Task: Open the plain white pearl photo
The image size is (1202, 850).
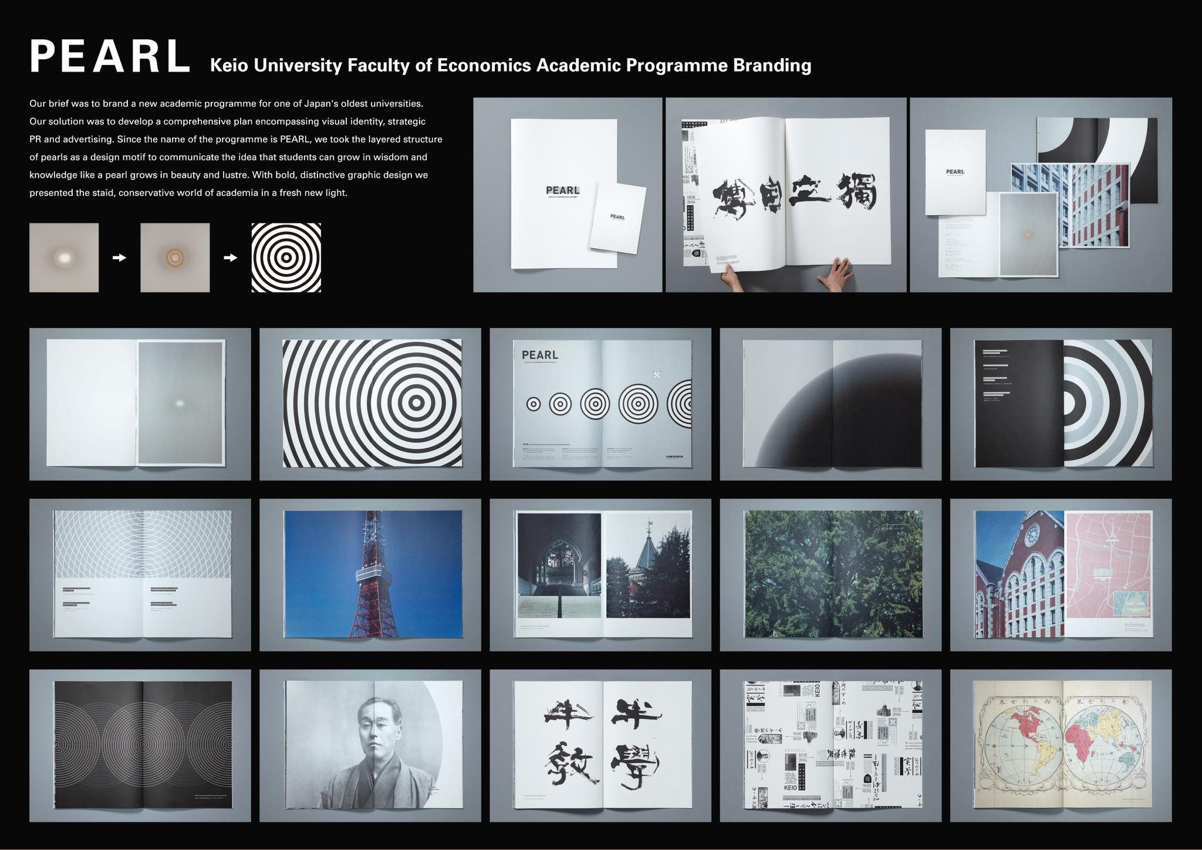Action: tap(64, 258)
